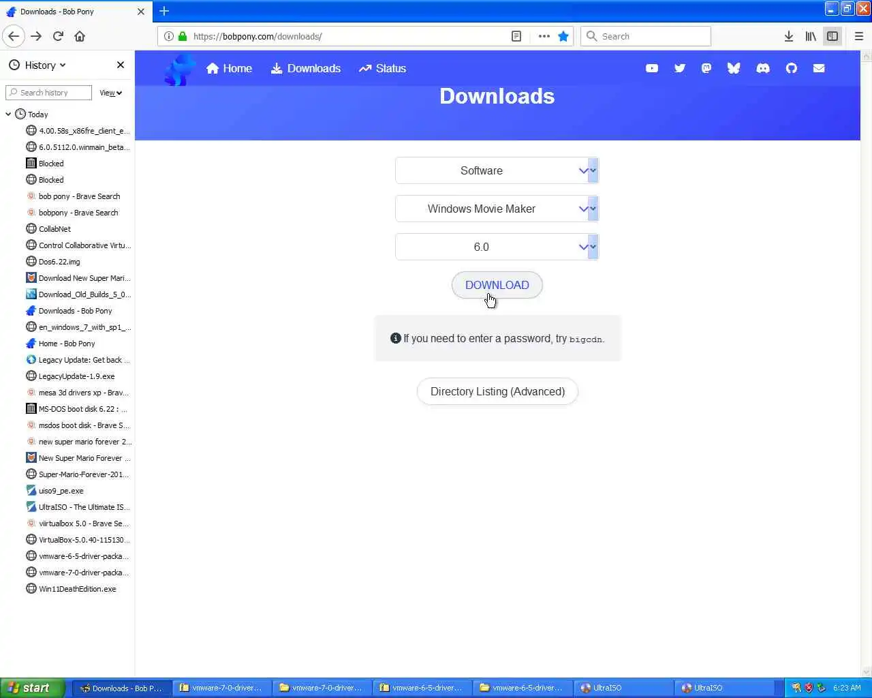Show site information for bobpony.com

pos(169,36)
